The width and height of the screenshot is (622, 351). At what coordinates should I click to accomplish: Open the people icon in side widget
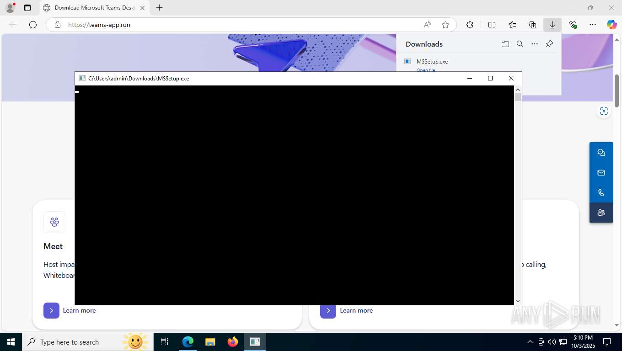tap(601, 213)
